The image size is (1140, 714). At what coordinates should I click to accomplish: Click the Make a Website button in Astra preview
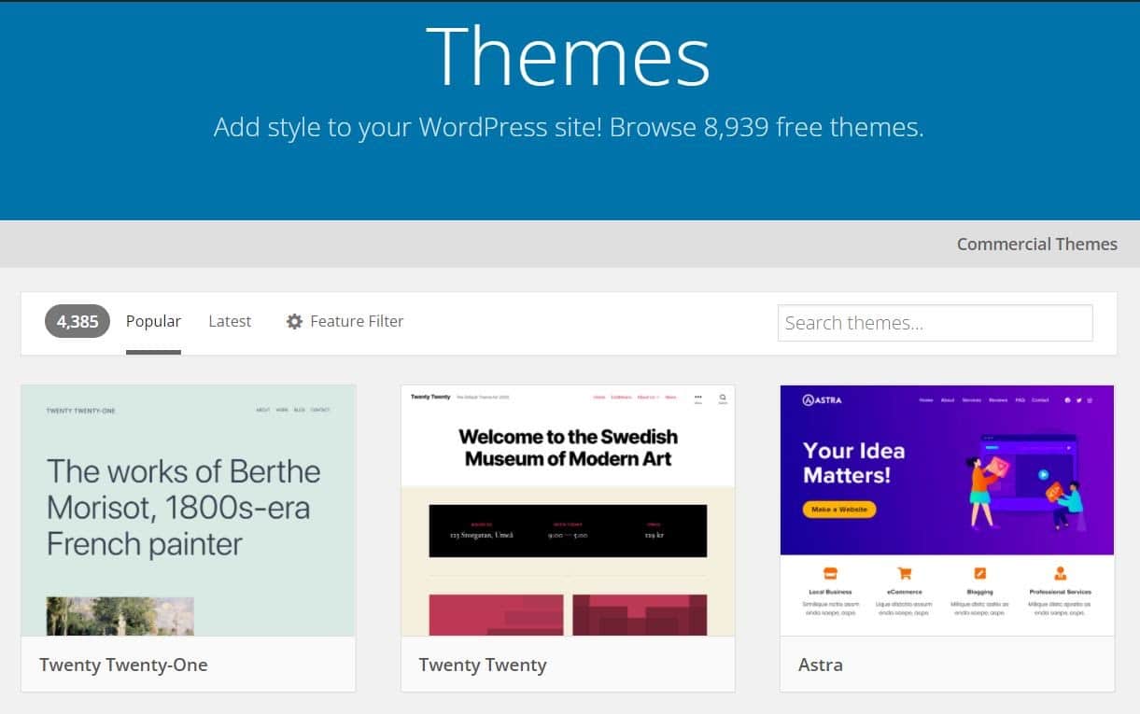838,510
